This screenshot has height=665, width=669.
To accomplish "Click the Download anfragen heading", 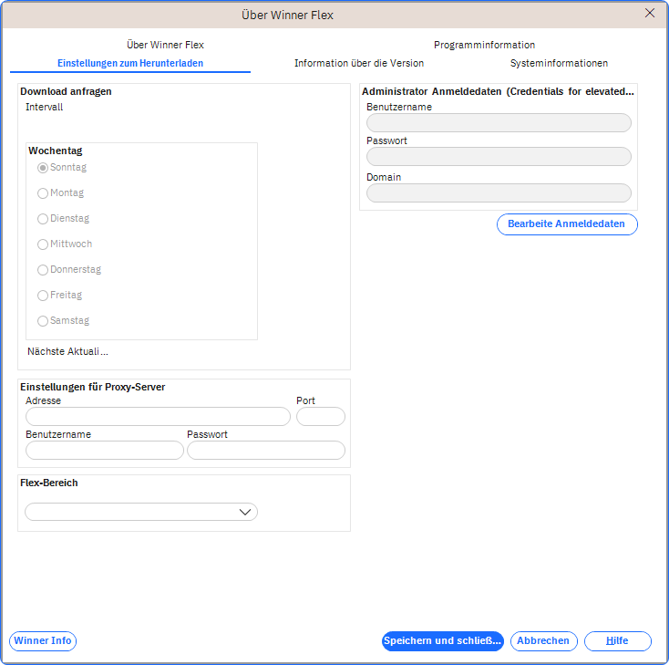I will pyautogui.click(x=66, y=91).
